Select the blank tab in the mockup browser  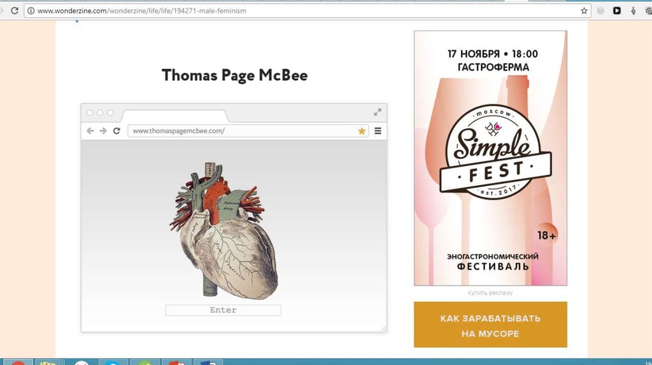[174, 116]
